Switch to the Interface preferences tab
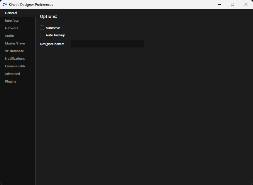 point(12,20)
